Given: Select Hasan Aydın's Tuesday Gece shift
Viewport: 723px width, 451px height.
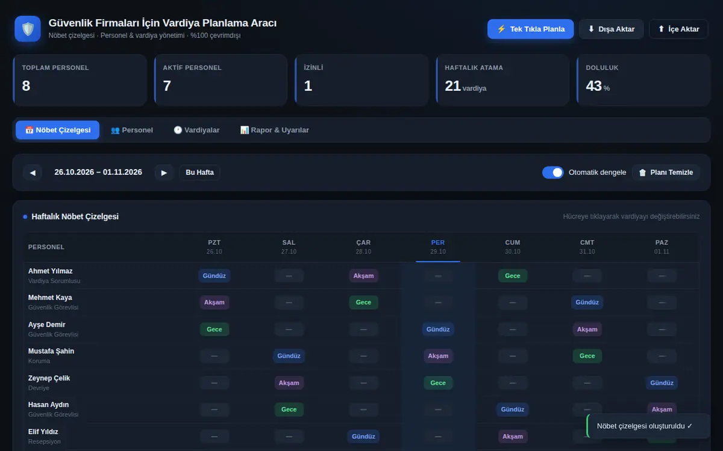Looking at the screenshot, I should coord(289,410).
